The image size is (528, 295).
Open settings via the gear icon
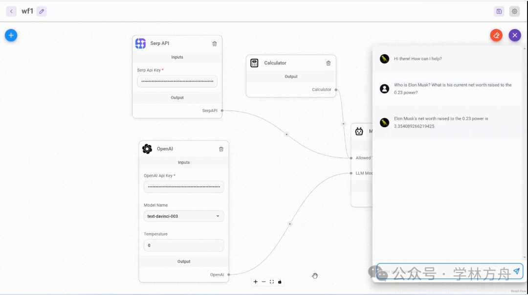[514, 11]
